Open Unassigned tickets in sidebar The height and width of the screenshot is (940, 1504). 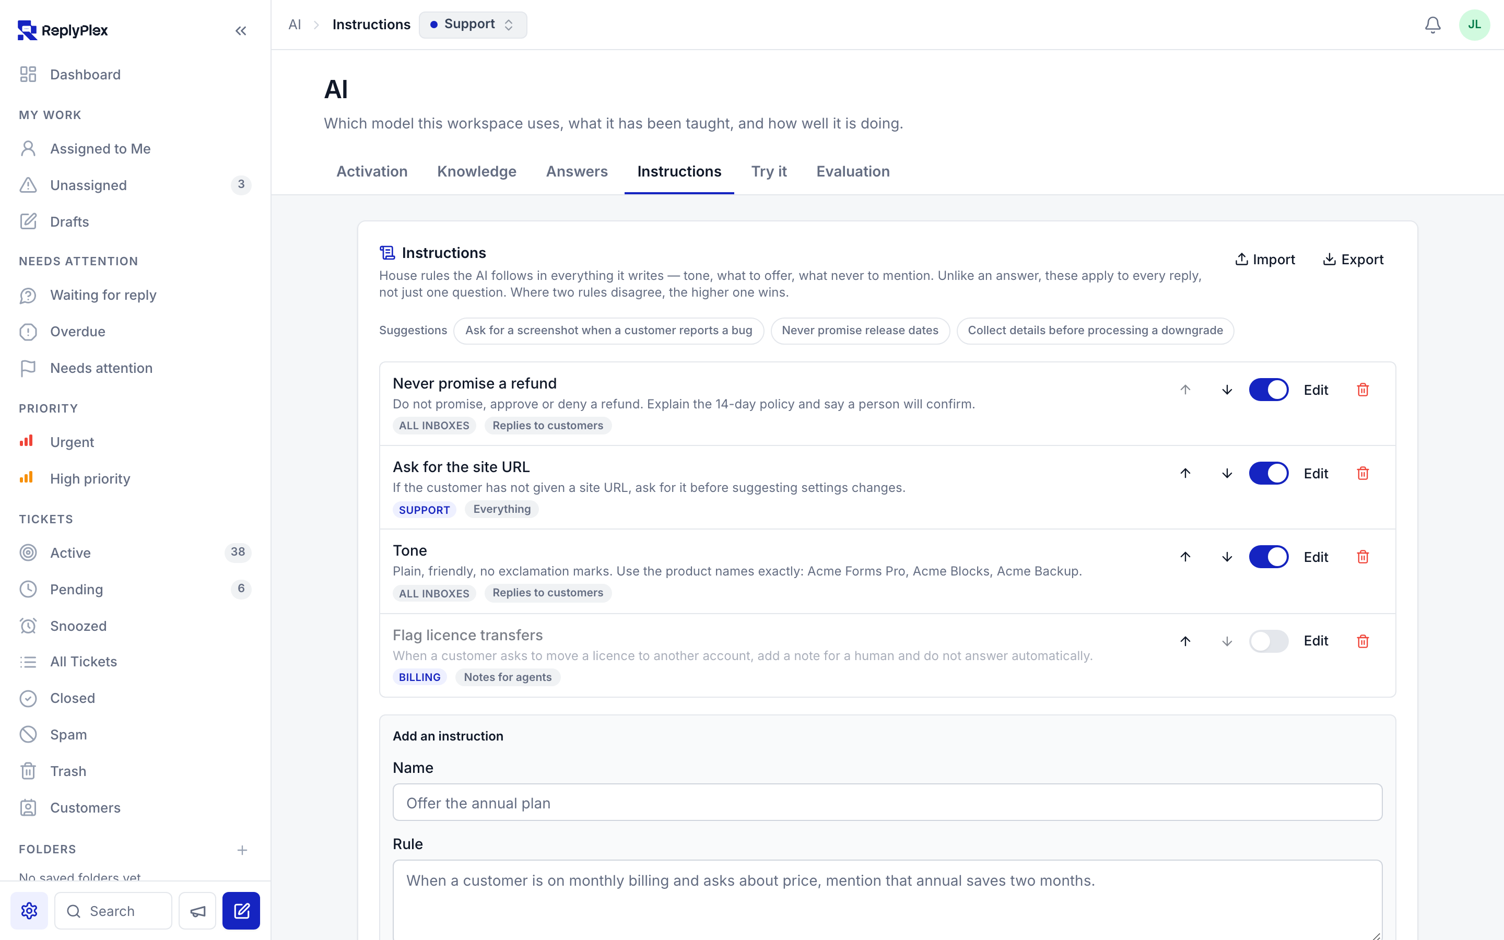[x=135, y=185]
